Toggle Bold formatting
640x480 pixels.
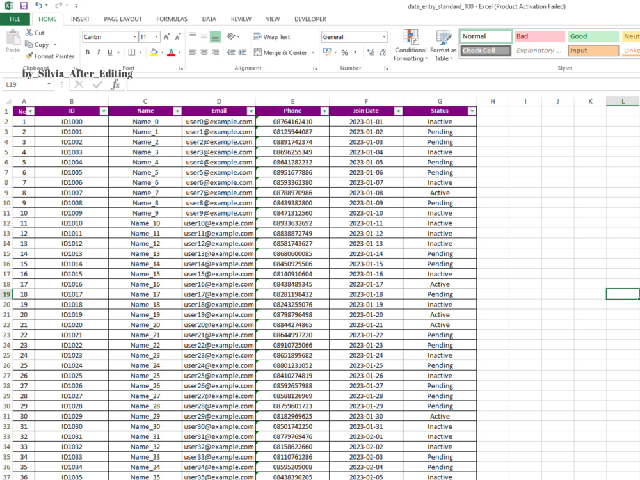[x=87, y=52]
